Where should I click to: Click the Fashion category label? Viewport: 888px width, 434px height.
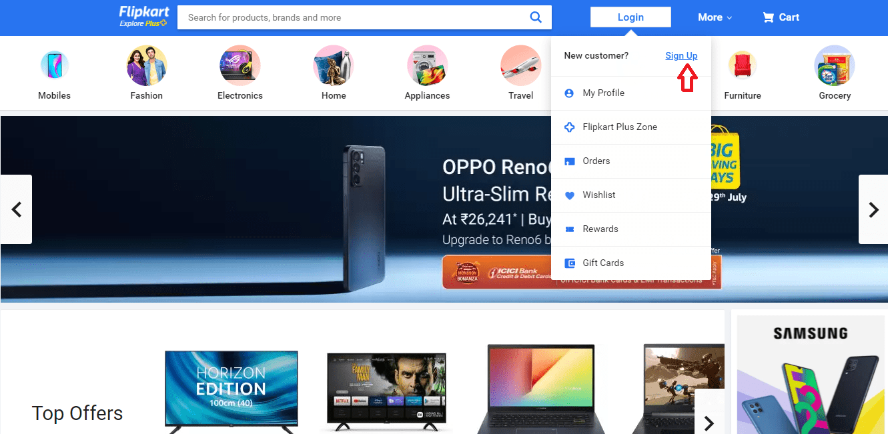pyautogui.click(x=147, y=95)
